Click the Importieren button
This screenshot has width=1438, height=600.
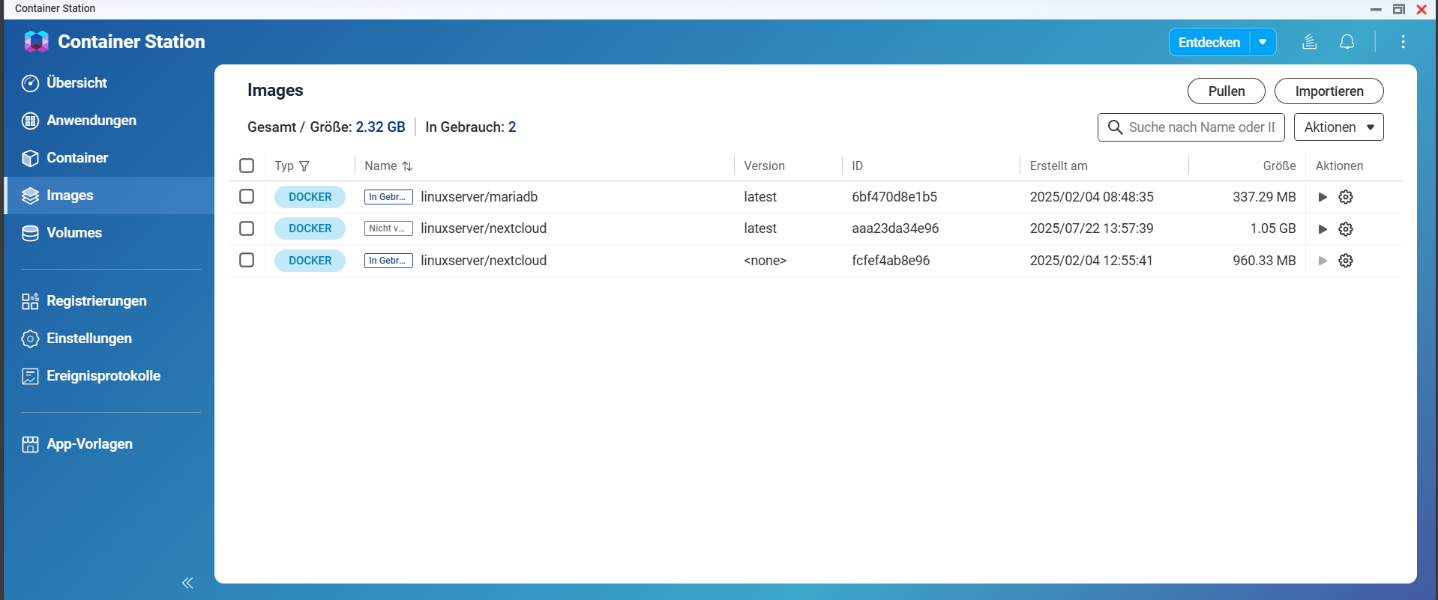1329,91
